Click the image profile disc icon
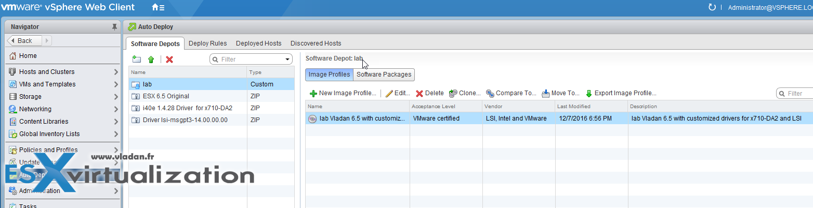Screen dimensions: 813x208 coord(312,118)
